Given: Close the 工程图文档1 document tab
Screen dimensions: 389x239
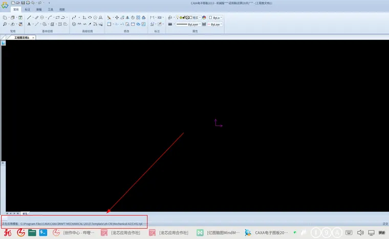Looking at the screenshot, I should 33,38.
